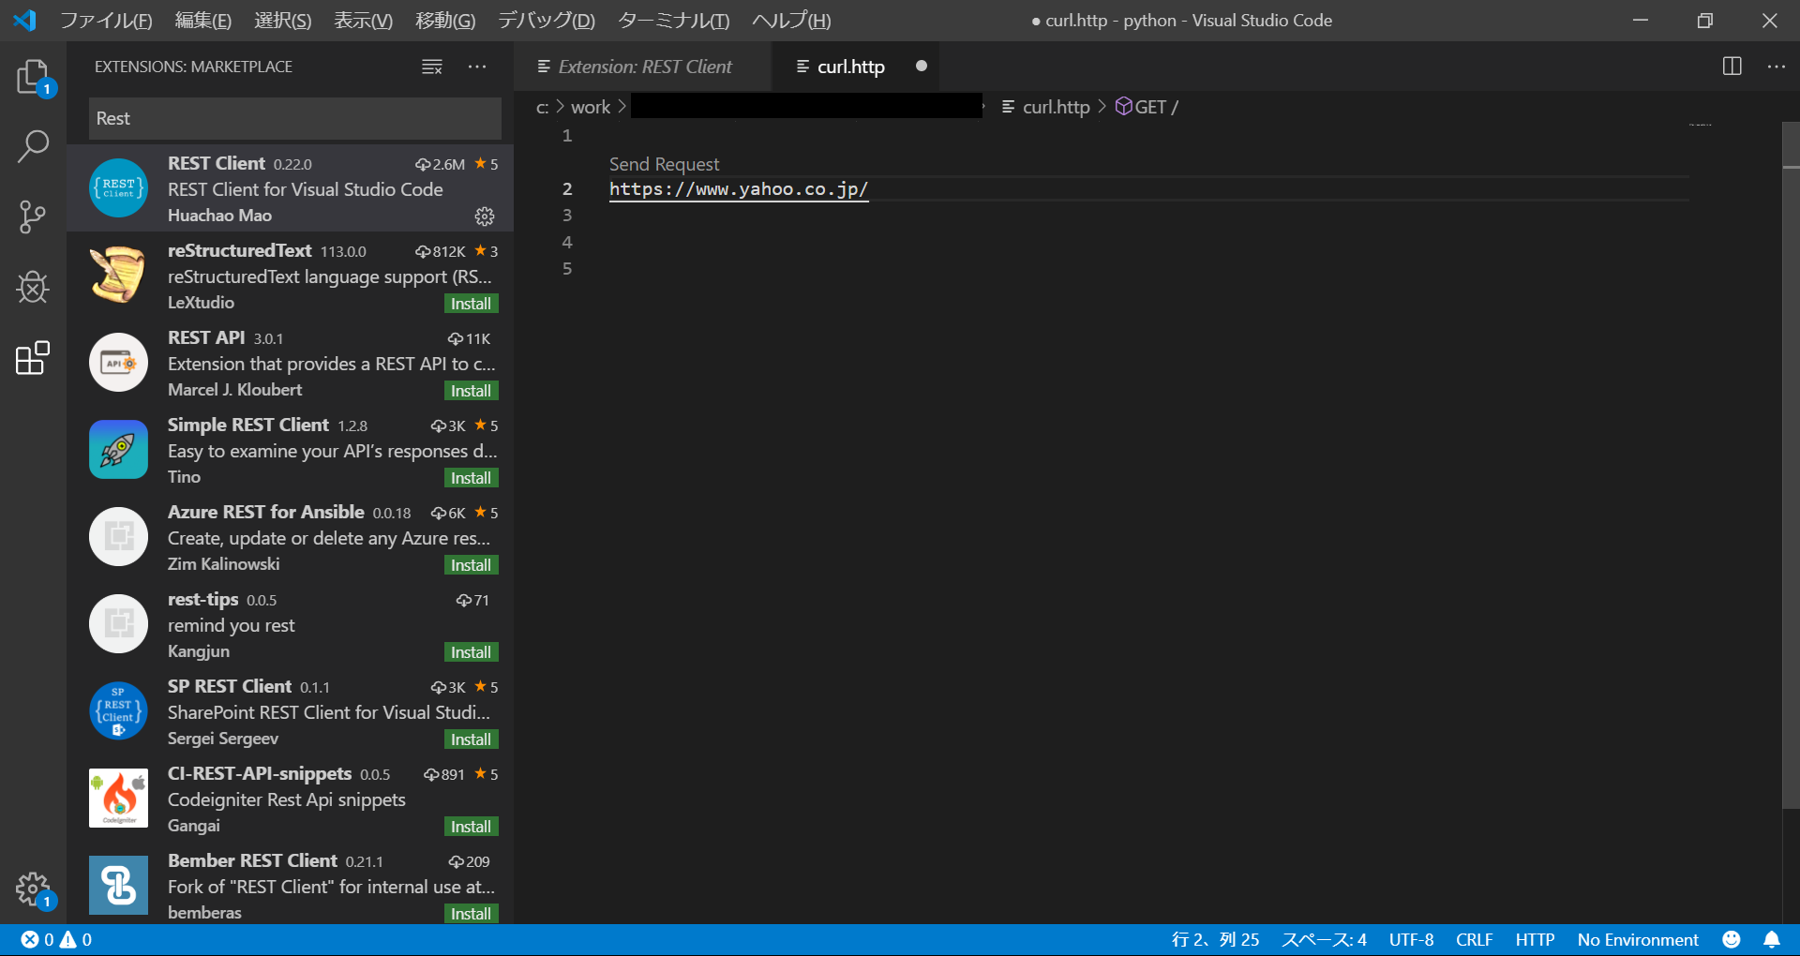Click the Simple REST Client rocket icon
This screenshot has width=1800, height=956.
tap(118, 449)
